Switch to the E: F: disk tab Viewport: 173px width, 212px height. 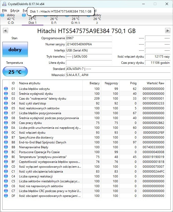point(54,19)
